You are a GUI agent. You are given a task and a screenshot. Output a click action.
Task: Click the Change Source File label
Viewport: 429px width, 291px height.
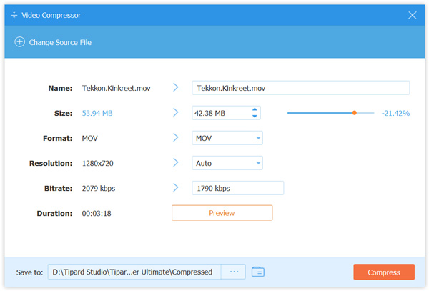coord(60,42)
